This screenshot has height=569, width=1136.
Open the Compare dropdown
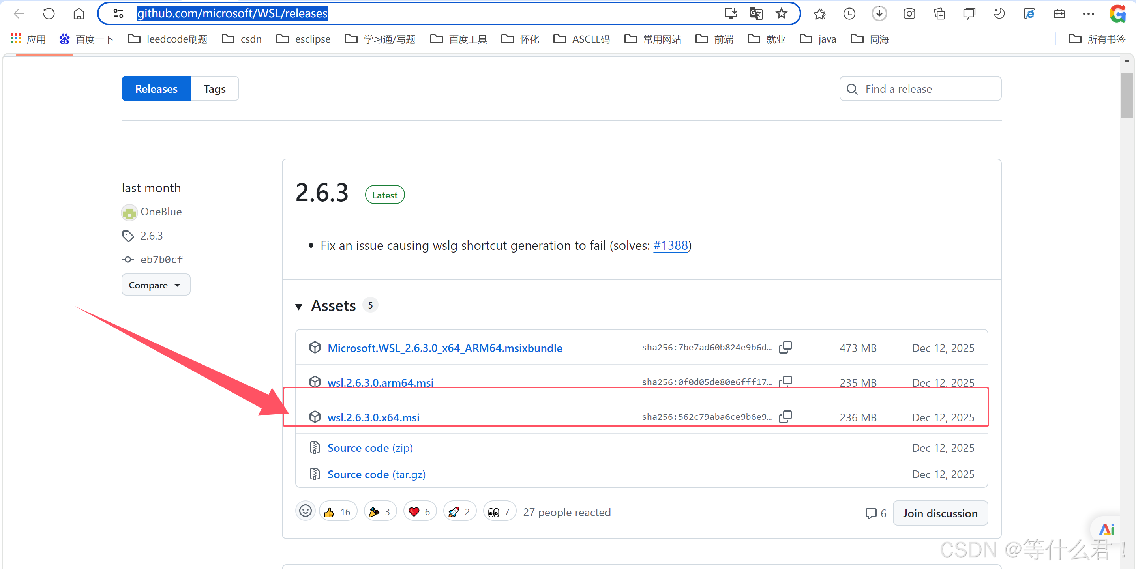[155, 285]
